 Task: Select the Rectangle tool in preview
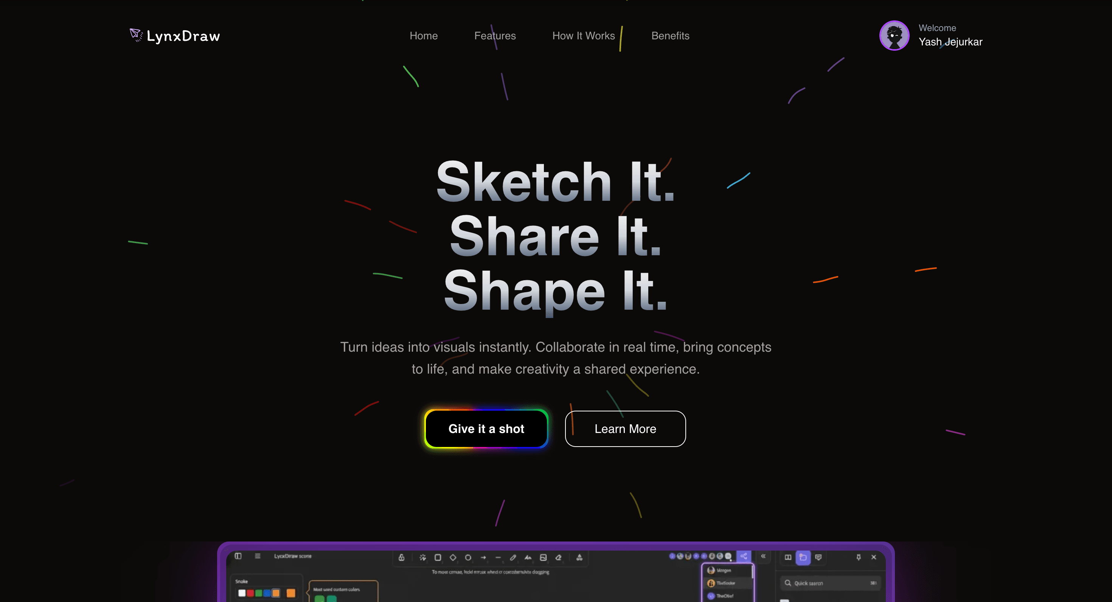(x=438, y=557)
